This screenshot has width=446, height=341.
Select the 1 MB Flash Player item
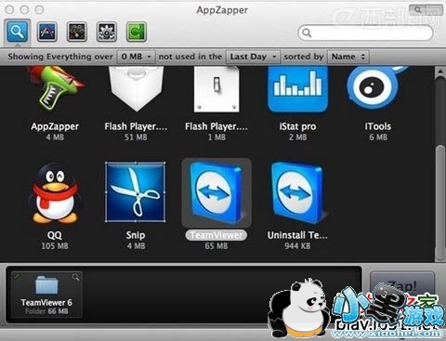(x=216, y=89)
